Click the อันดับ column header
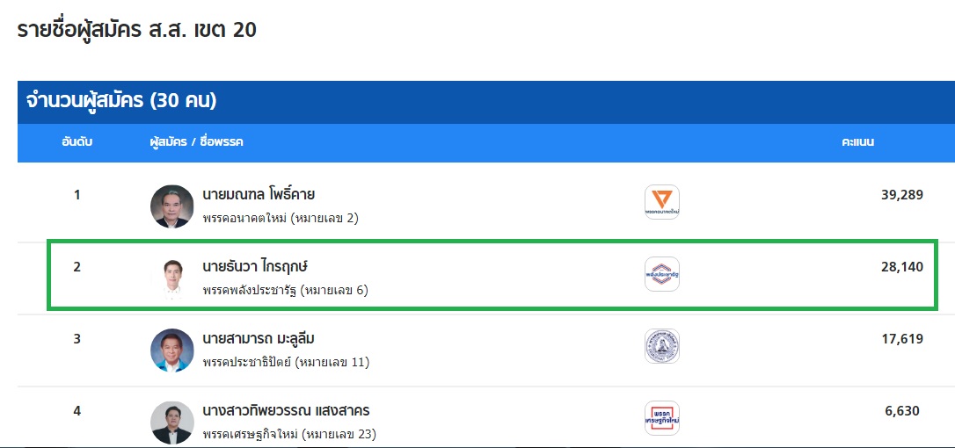The image size is (955, 448). [77, 142]
